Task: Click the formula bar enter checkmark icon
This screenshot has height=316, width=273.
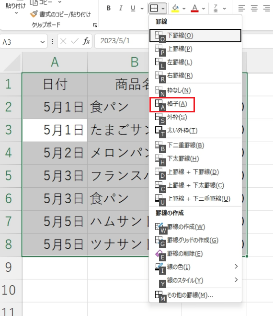Action: point(75,41)
